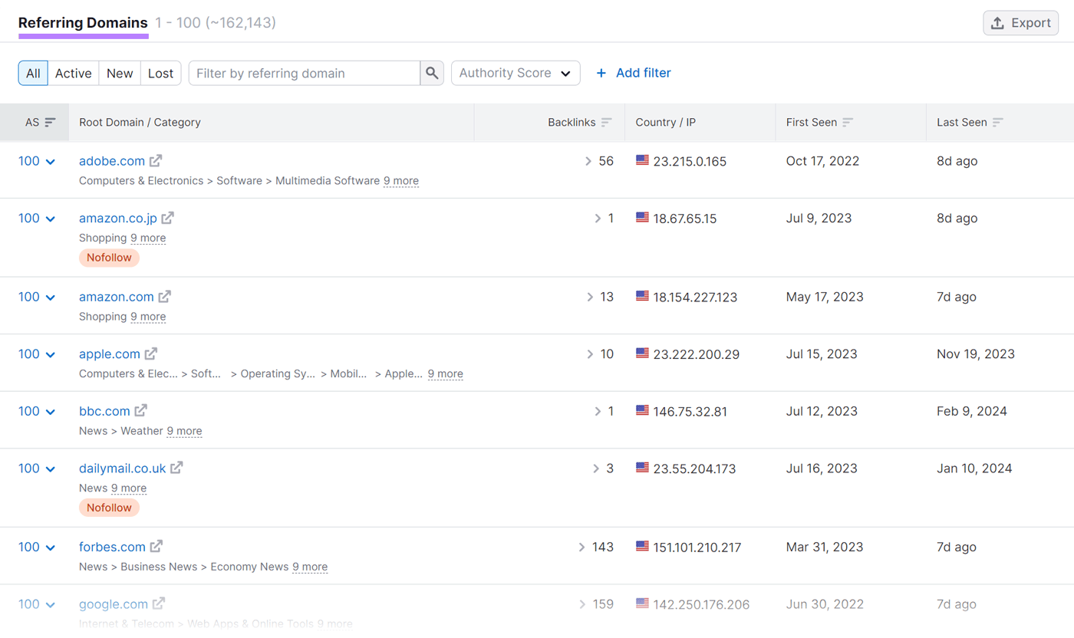
Task: Switch to the Lost filter tab
Action: coord(160,73)
